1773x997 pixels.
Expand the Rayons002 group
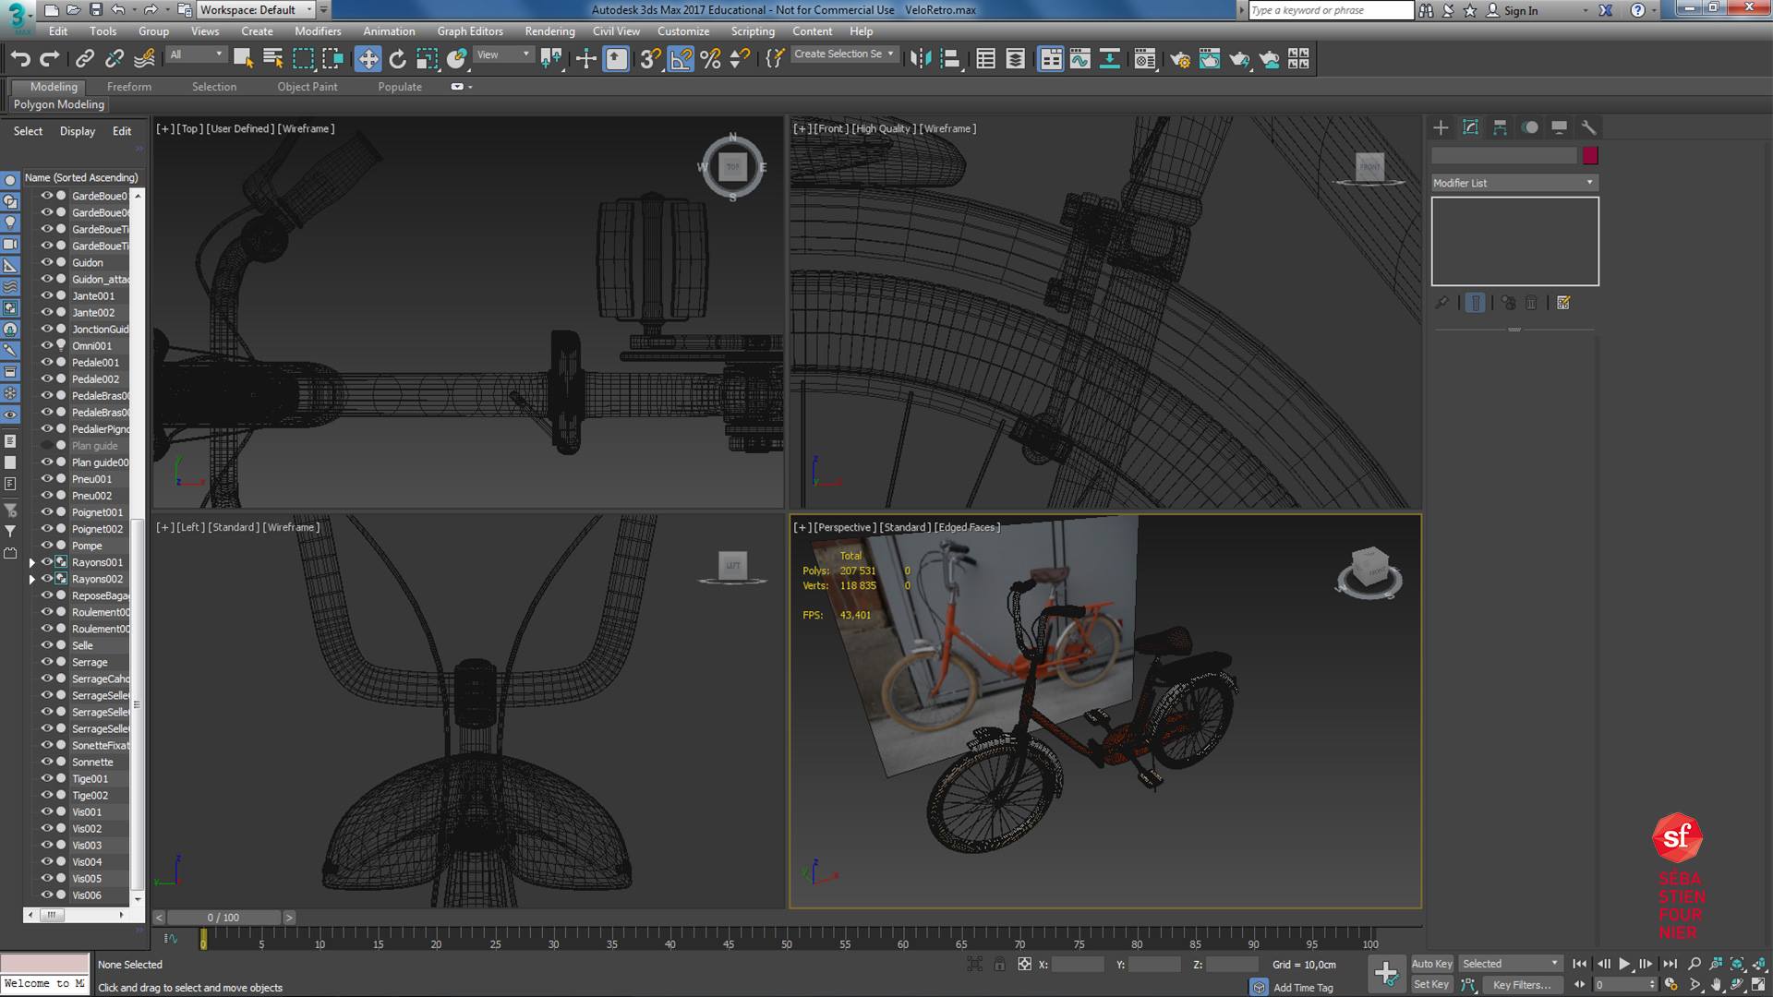coord(32,579)
